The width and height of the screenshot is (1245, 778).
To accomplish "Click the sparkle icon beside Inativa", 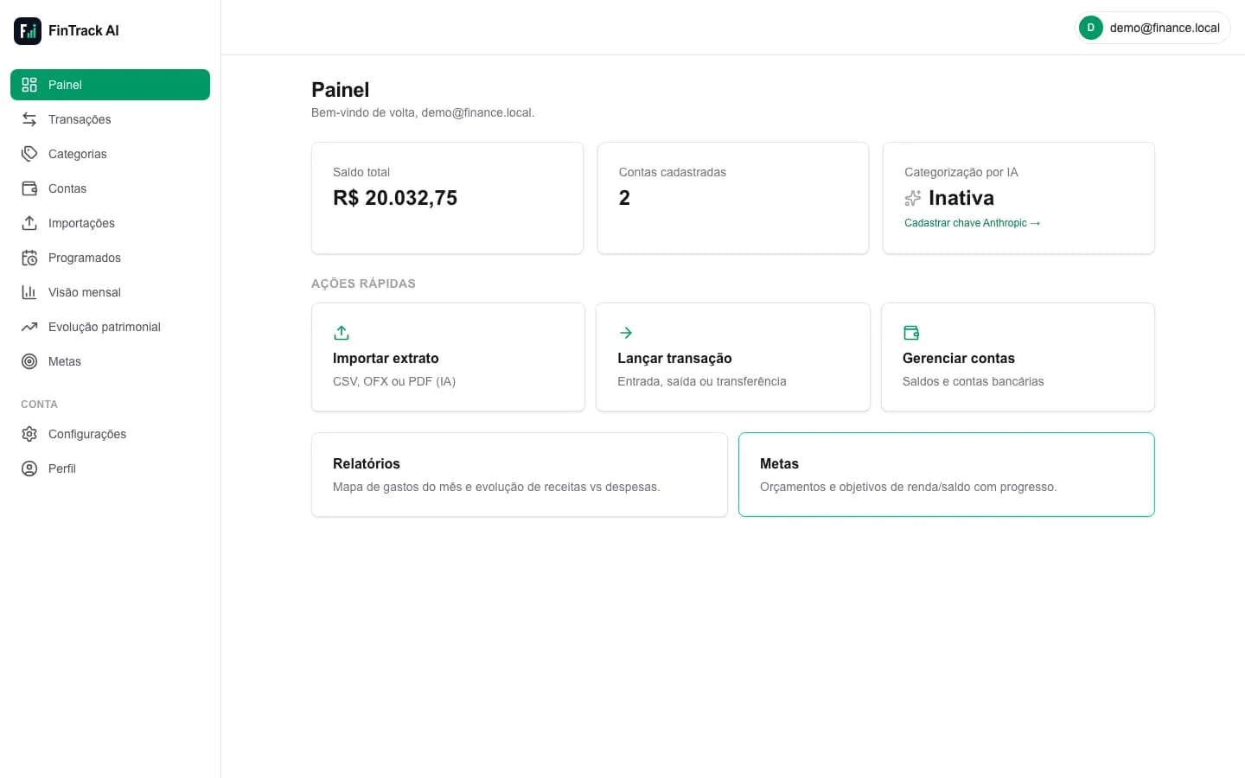I will [x=913, y=199].
